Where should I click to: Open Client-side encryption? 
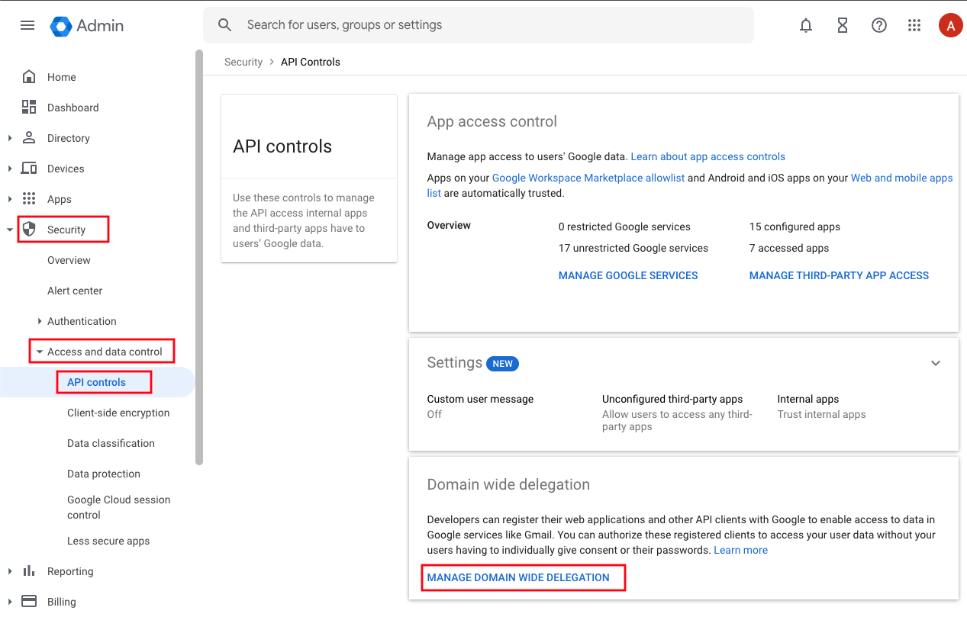118,413
